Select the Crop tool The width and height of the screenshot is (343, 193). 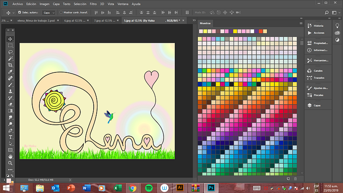pos(10,65)
